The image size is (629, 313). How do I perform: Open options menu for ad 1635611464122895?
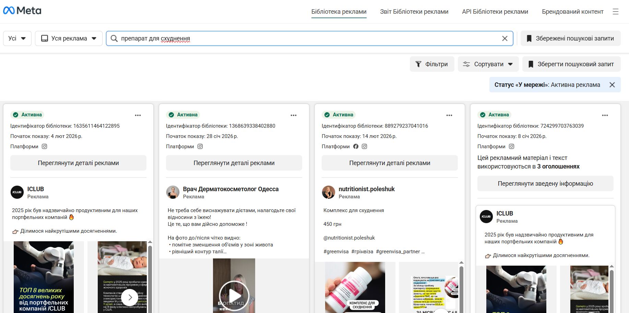[x=138, y=115]
